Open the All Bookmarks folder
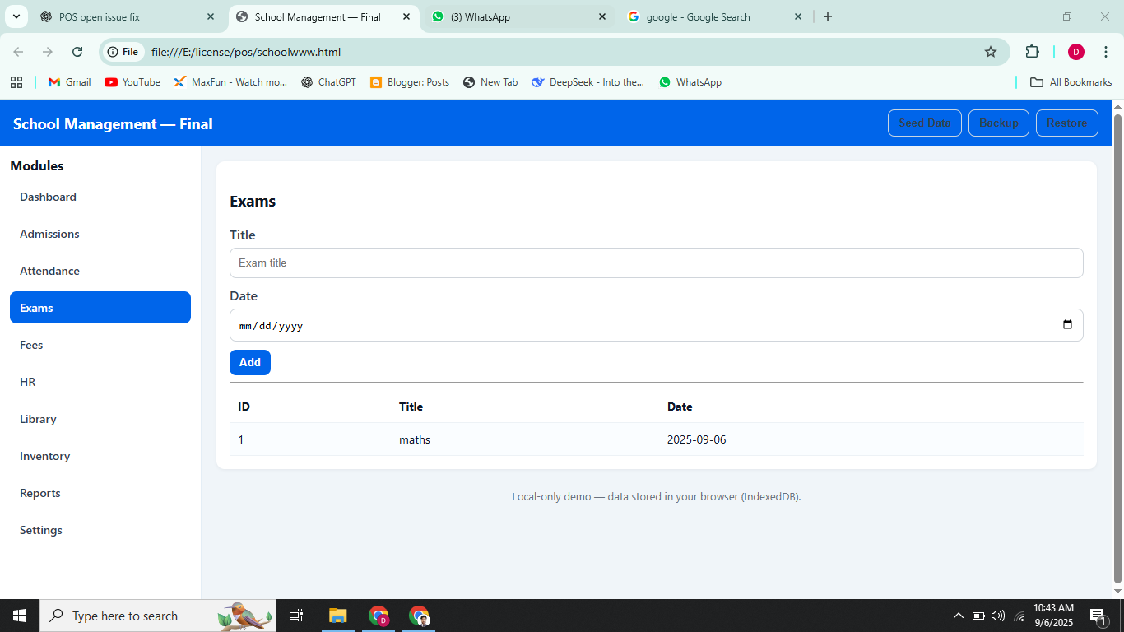The height and width of the screenshot is (632, 1124). (x=1071, y=82)
